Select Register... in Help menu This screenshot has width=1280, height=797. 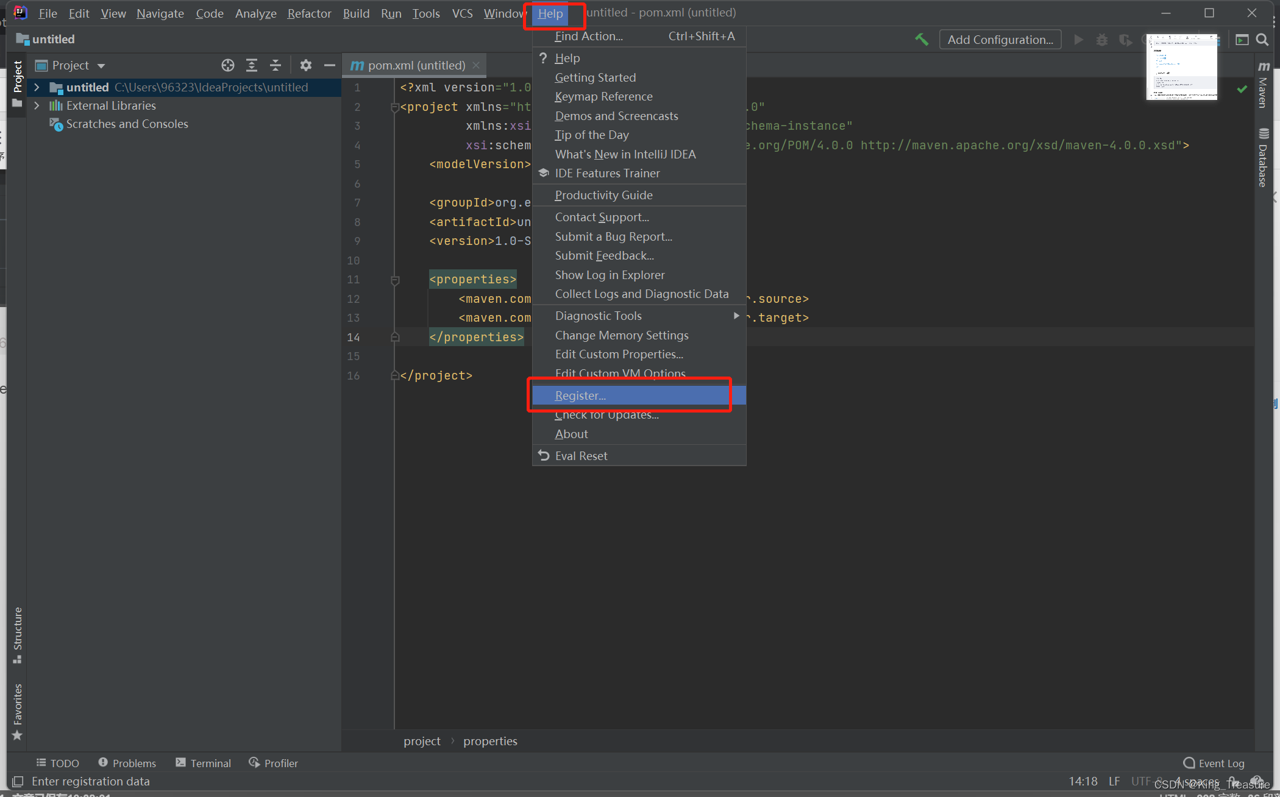[x=639, y=395]
